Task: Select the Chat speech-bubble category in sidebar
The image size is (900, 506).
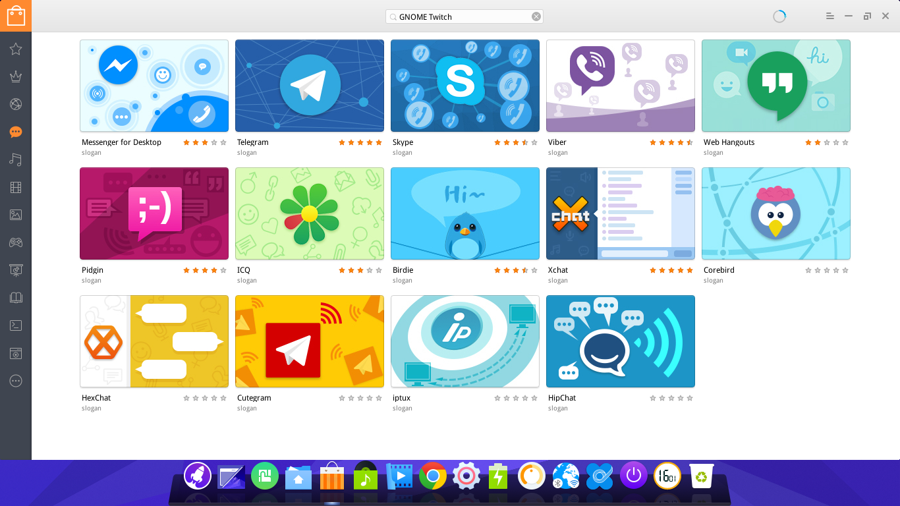Action: click(16, 132)
